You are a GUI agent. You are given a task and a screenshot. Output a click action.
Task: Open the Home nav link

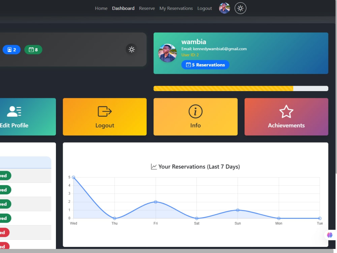point(101,8)
